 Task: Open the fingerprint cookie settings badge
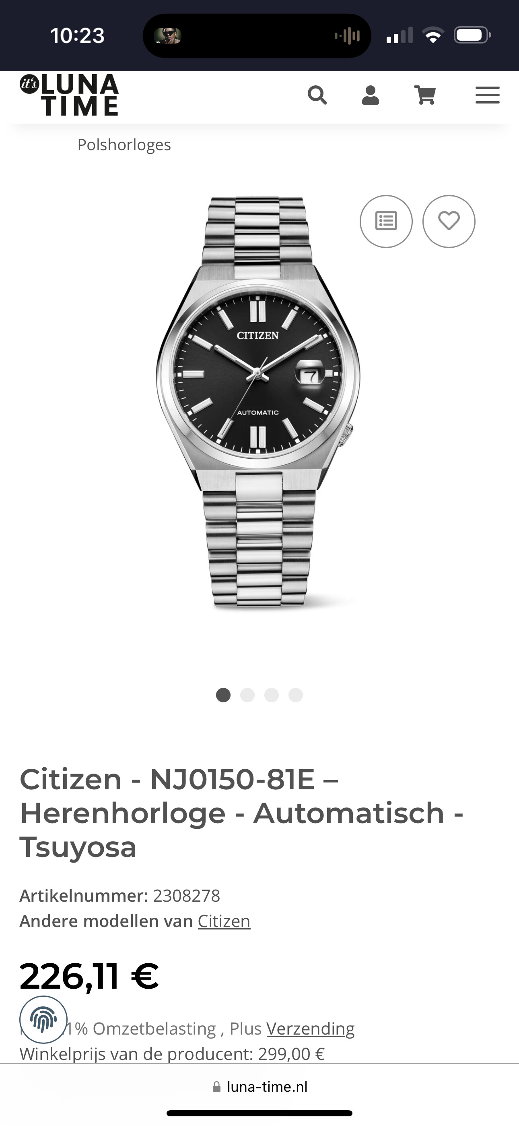click(x=43, y=1020)
